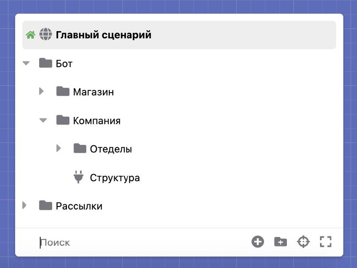This screenshot has width=357, height=268.
Task: Expand the Рассылки folder arrow
Action: [x=25, y=205]
